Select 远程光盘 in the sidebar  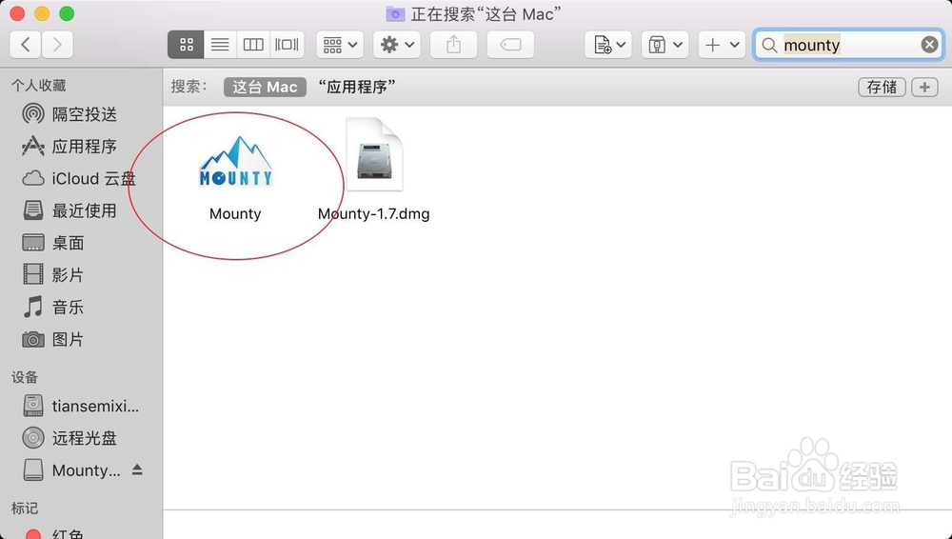click(81, 437)
